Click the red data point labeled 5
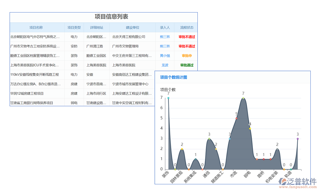 click(x=236, y=118)
